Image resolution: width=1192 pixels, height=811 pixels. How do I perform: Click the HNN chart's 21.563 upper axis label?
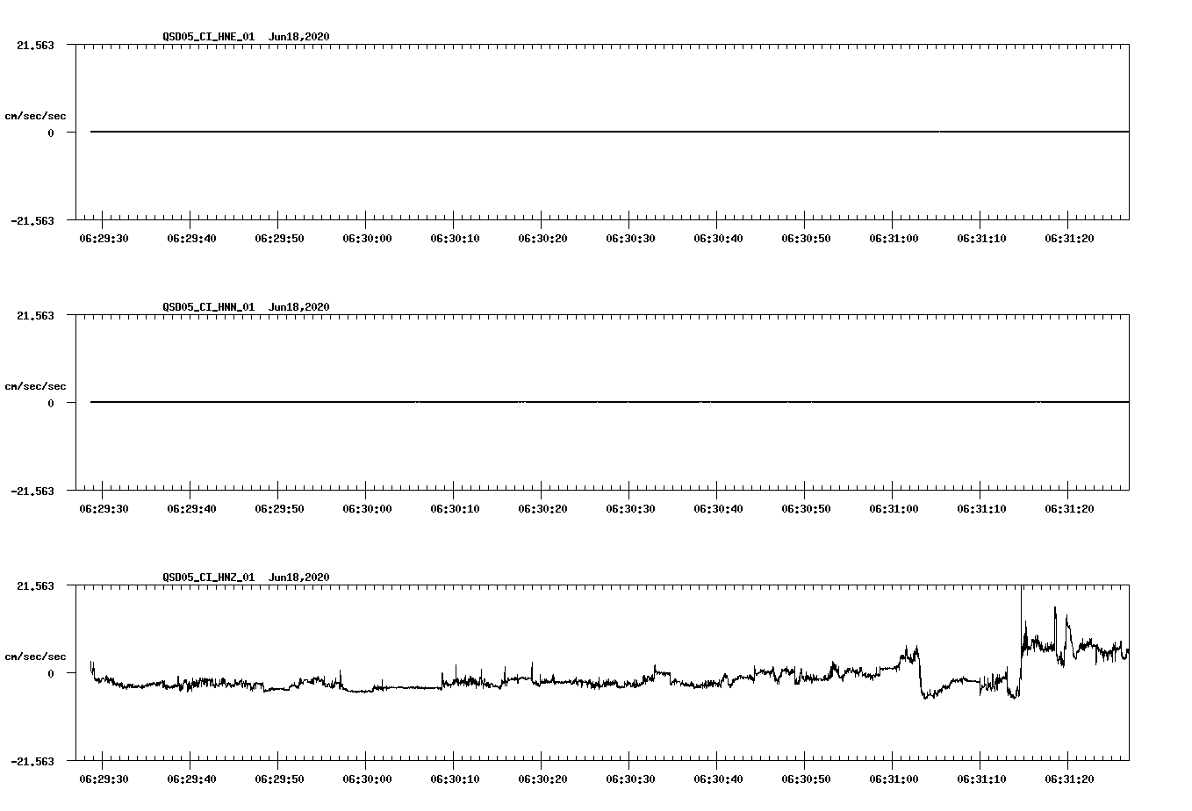(35, 315)
